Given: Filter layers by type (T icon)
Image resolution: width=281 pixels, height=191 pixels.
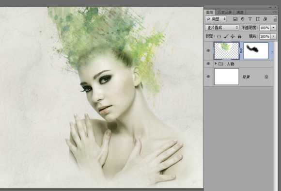Looking at the screenshot, I should point(250,19).
